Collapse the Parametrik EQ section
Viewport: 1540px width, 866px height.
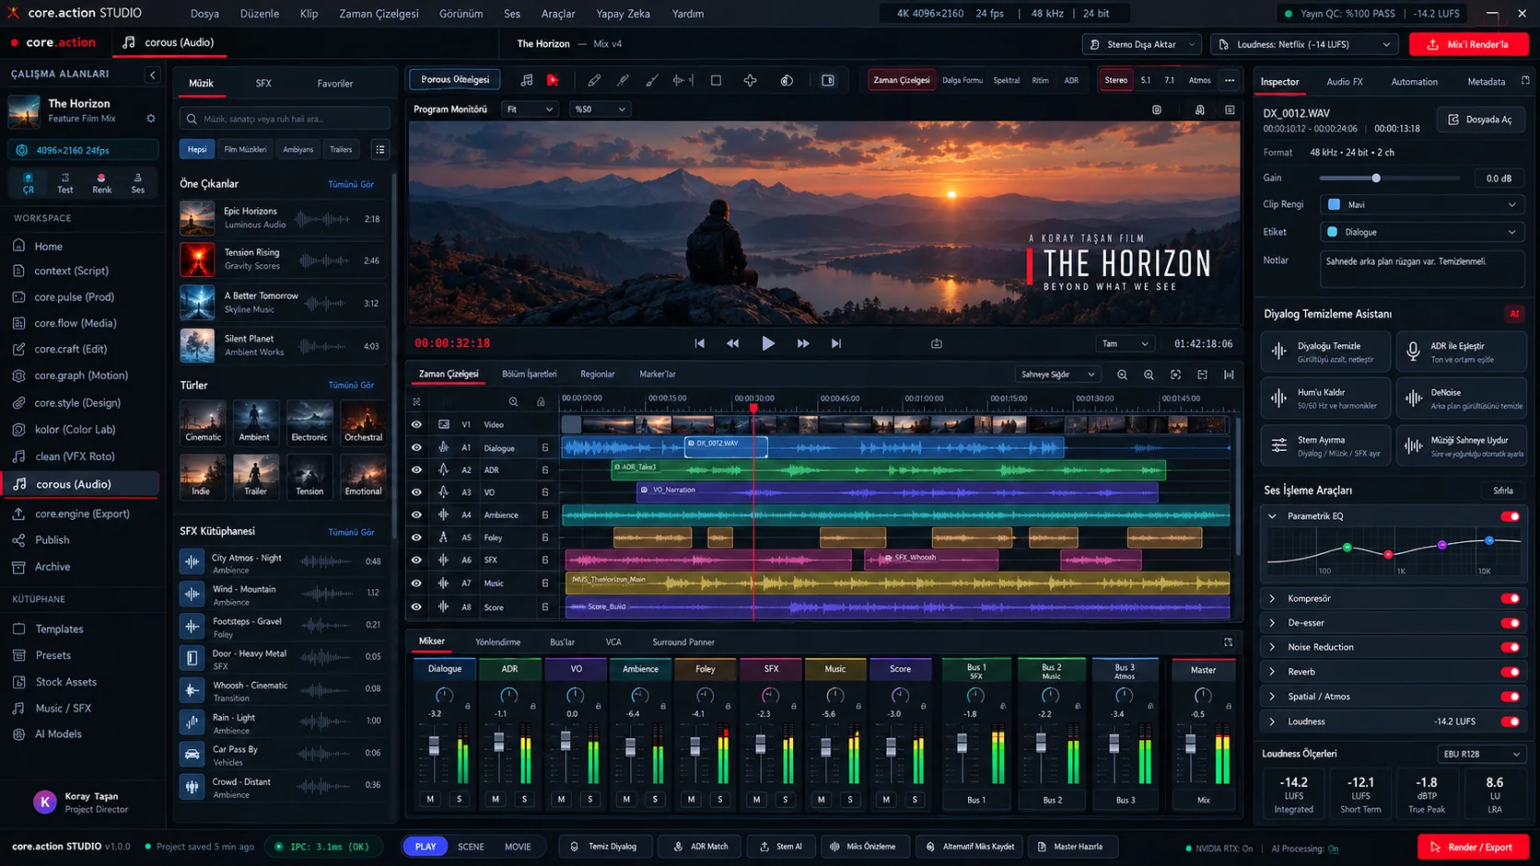pyautogui.click(x=1272, y=516)
